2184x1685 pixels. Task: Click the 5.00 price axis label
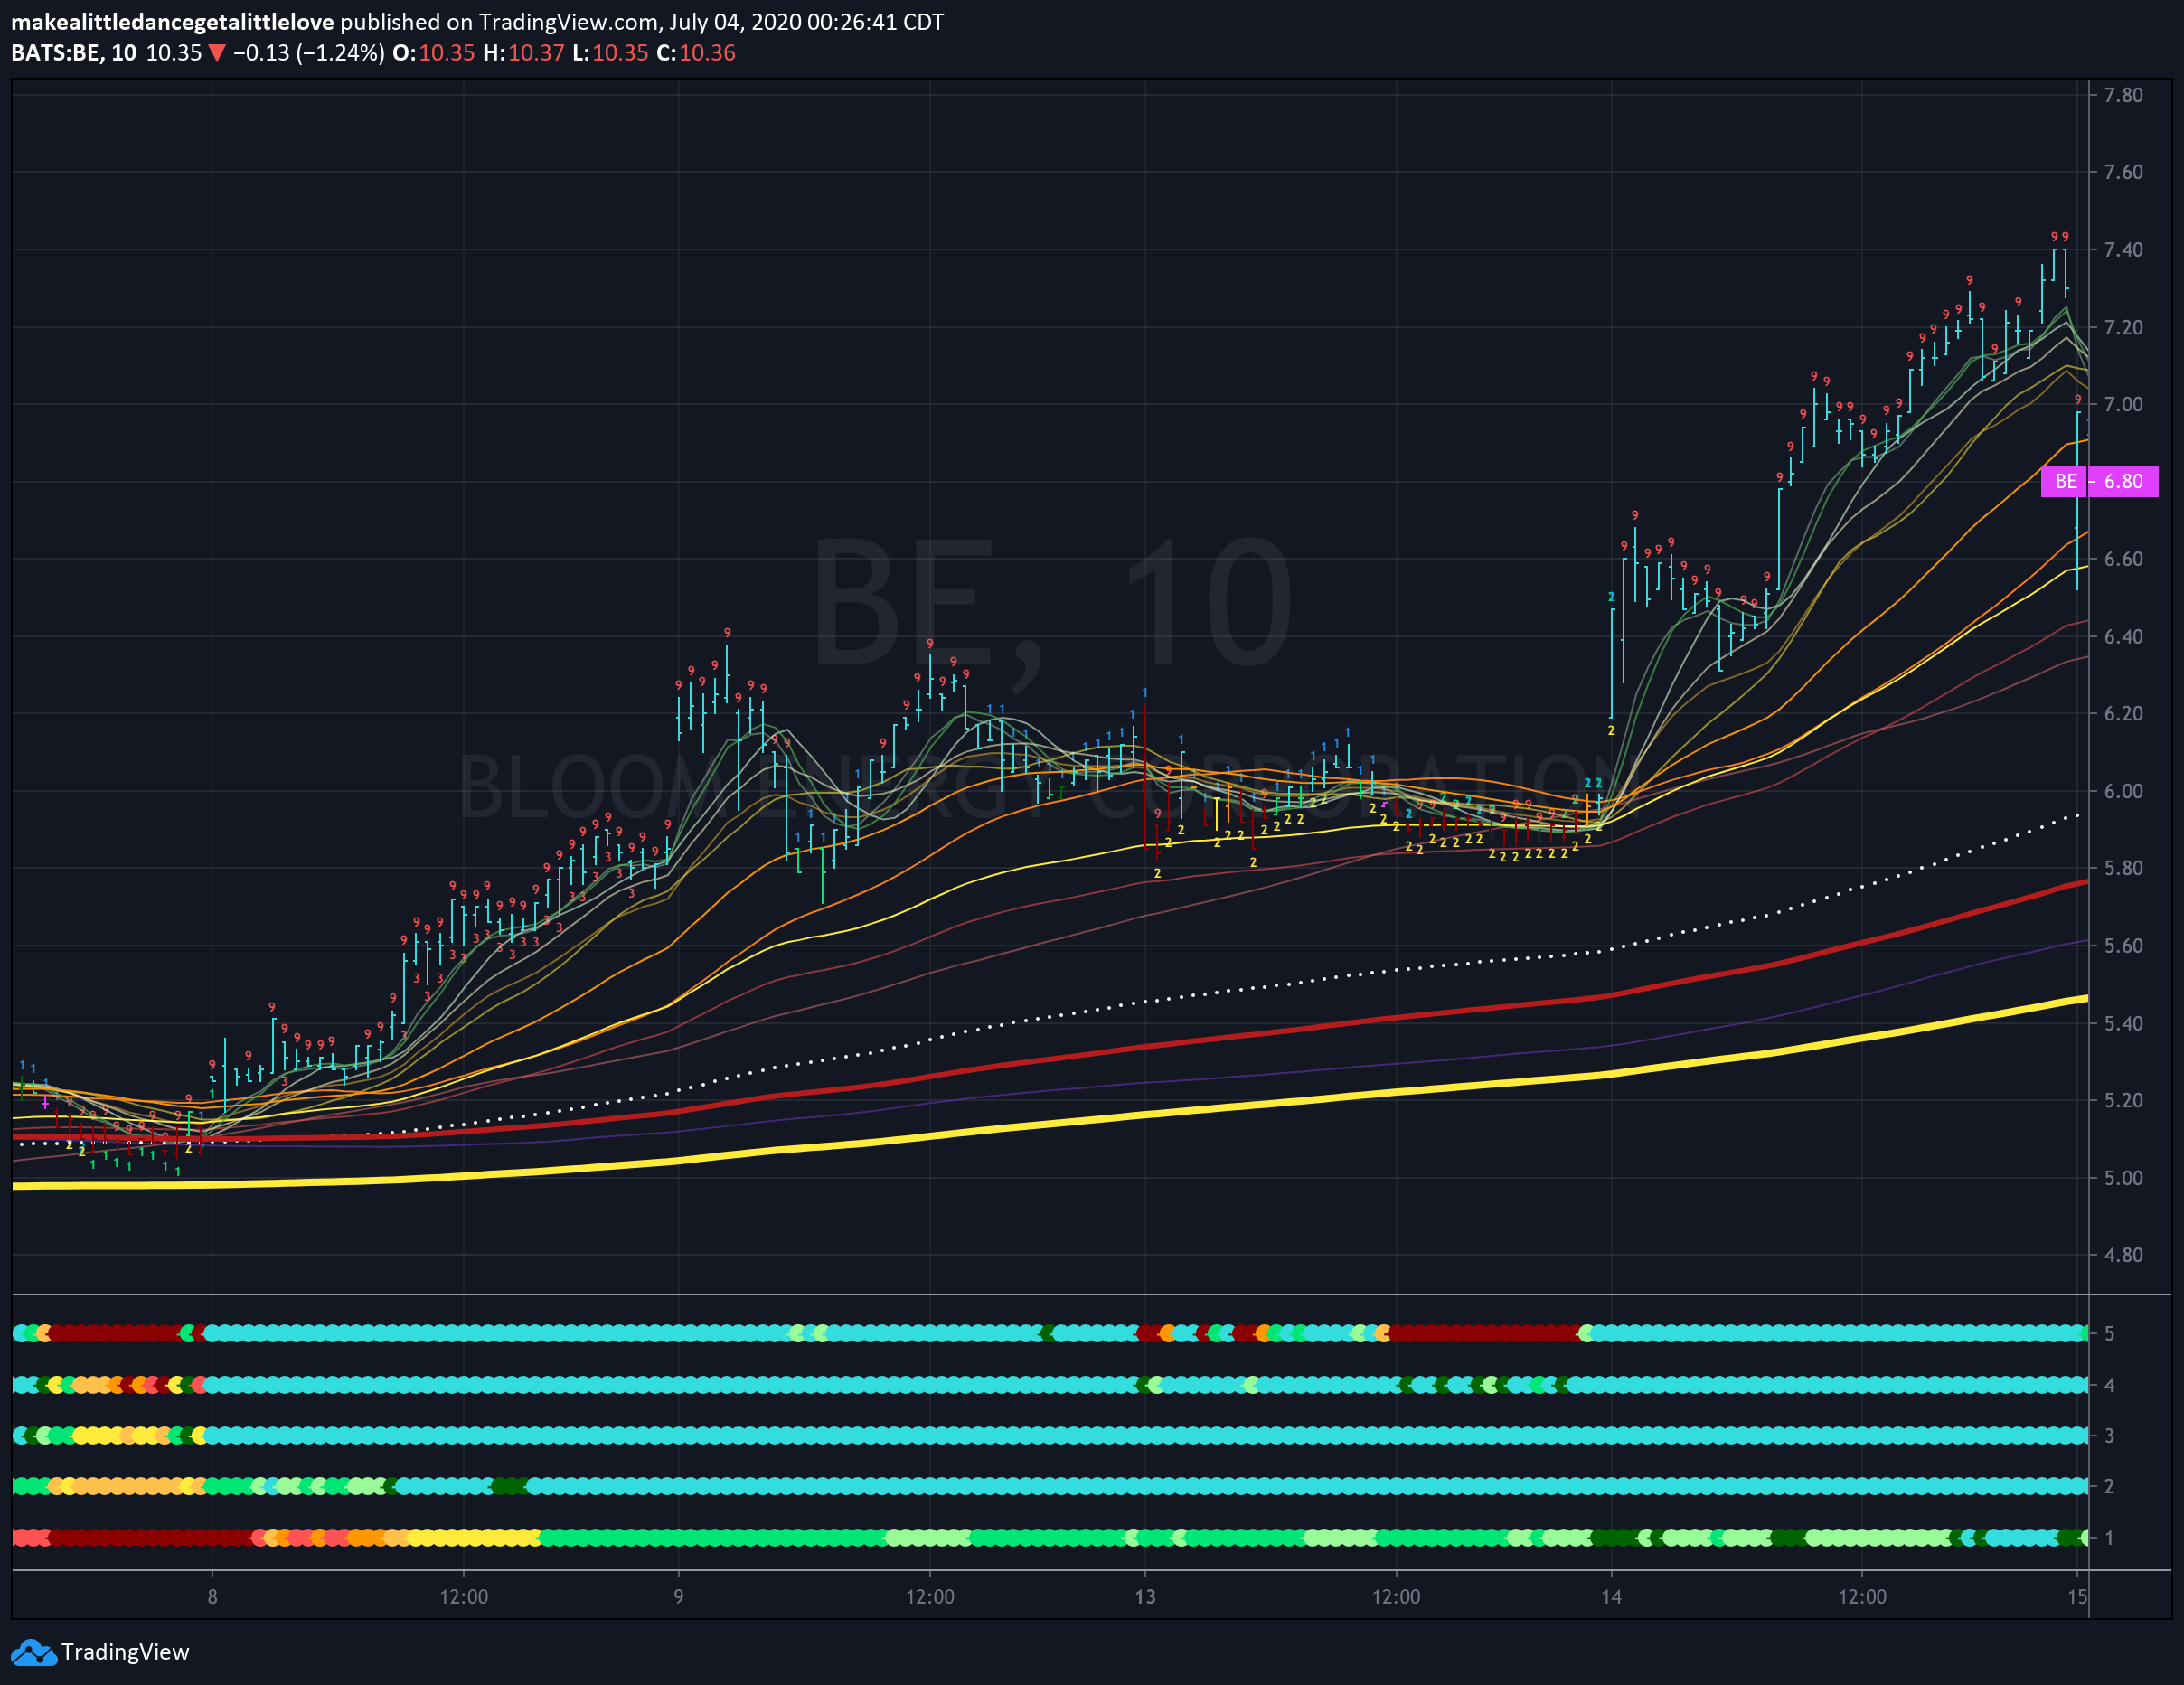[2123, 1177]
